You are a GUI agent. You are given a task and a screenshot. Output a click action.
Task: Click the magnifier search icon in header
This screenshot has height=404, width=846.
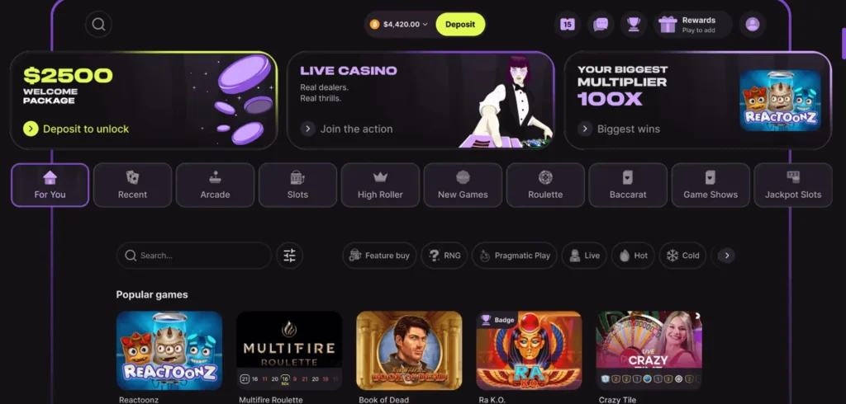(x=99, y=24)
